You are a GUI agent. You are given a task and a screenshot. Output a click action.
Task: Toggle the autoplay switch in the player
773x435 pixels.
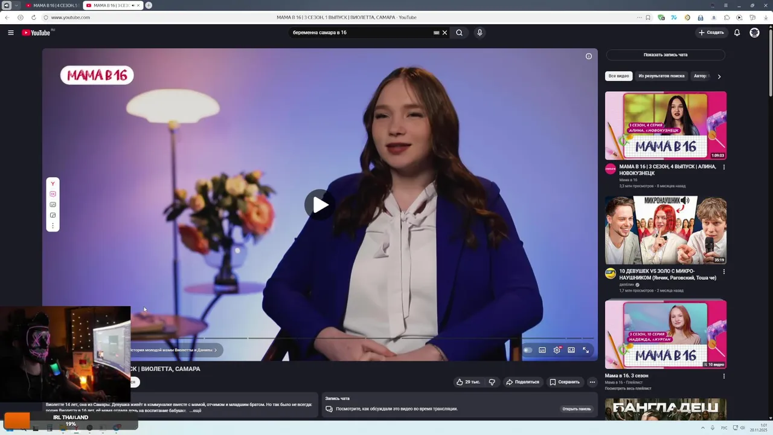(528, 350)
